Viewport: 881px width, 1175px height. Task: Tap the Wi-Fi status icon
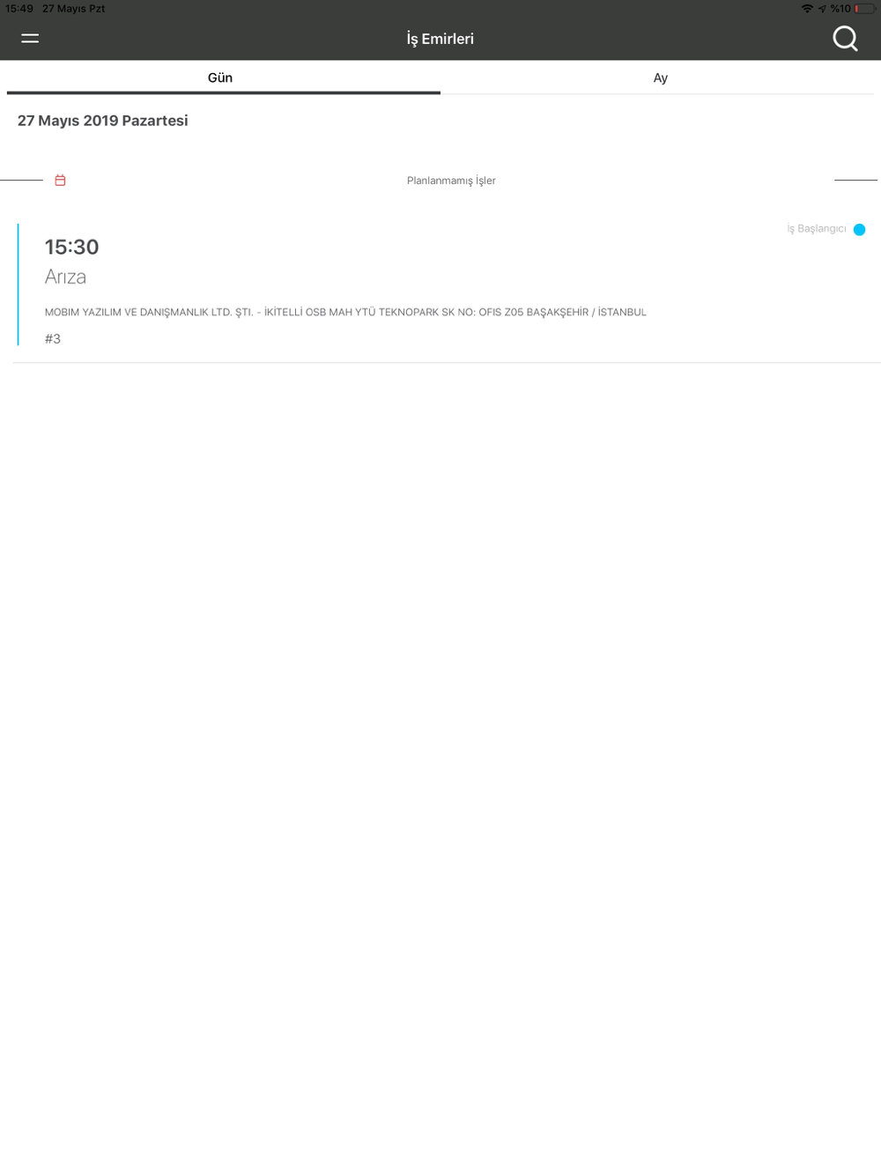[x=807, y=8]
